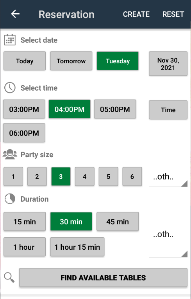Select the Tomorrow date option

point(71,61)
